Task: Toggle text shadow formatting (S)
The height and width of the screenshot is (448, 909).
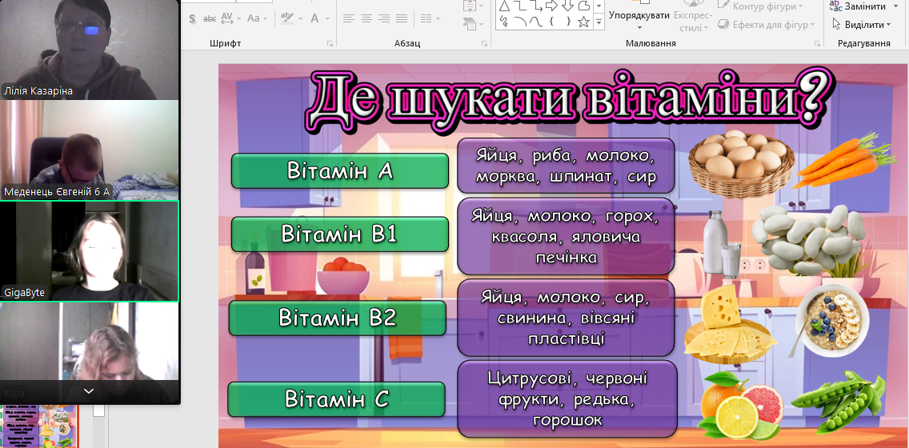Action: coord(193,18)
